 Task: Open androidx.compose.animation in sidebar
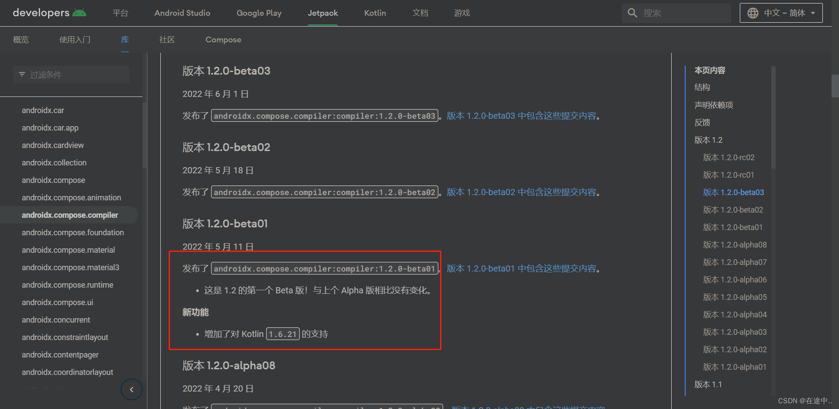tap(71, 198)
